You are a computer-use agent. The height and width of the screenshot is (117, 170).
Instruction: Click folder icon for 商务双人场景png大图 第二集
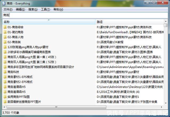coord(5,62)
